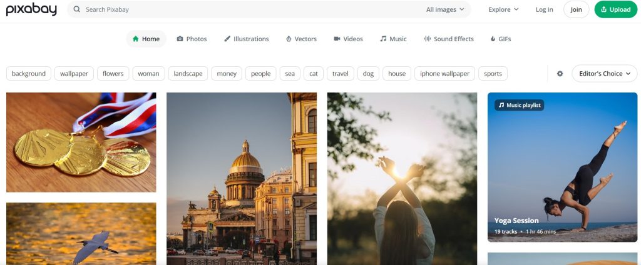Pick the landscape tag

pyautogui.click(x=188, y=74)
